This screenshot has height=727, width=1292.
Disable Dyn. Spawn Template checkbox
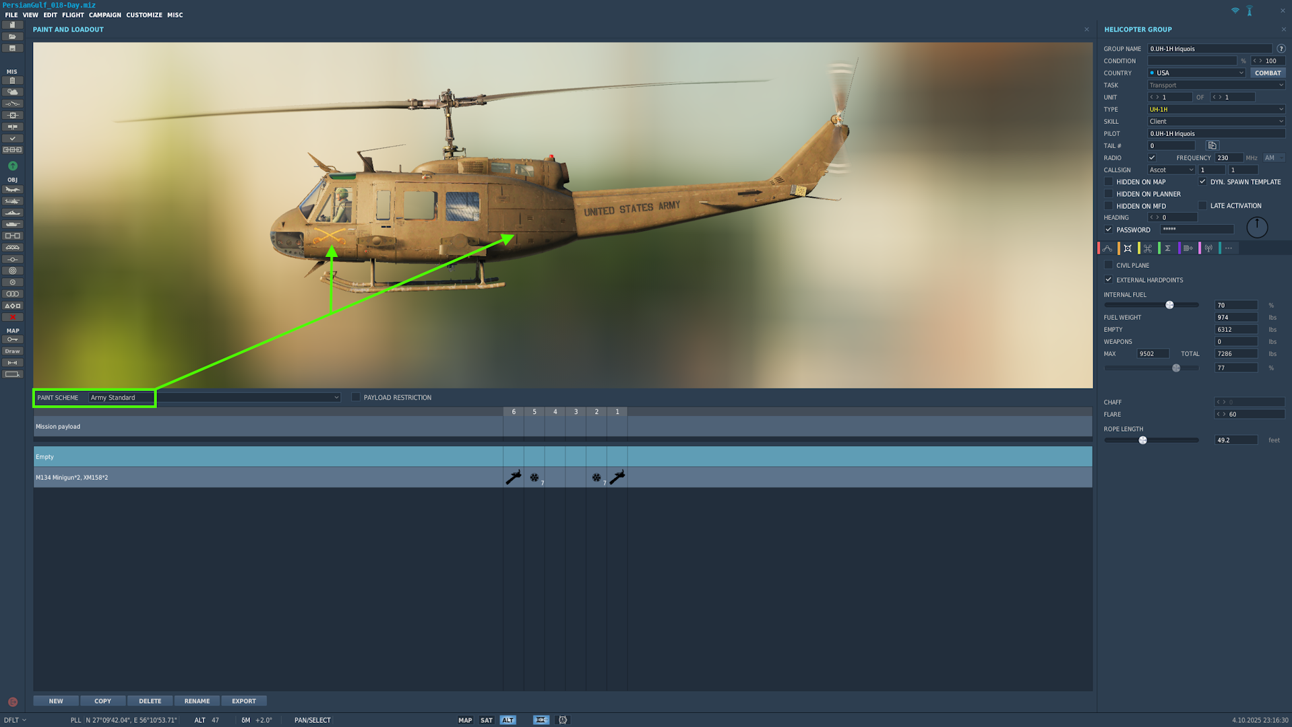pyautogui.click(x=1202, y=182)
